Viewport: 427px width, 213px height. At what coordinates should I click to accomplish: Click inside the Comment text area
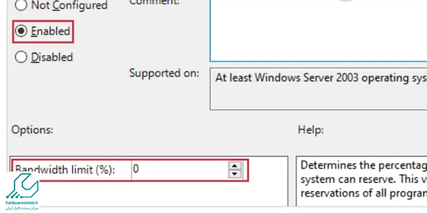(x=318, y=30)
